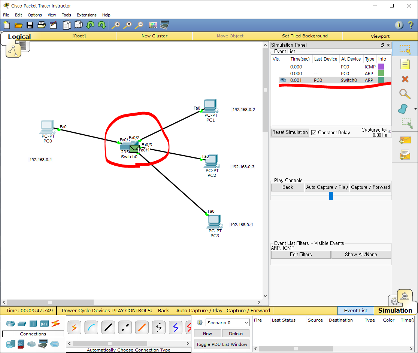Viewport: 418px width, 353px height.
Task: Pick the console light-blue cable
Action: [91, 328]
